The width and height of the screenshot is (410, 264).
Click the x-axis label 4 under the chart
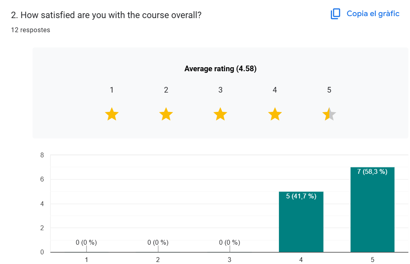point(301,260)
